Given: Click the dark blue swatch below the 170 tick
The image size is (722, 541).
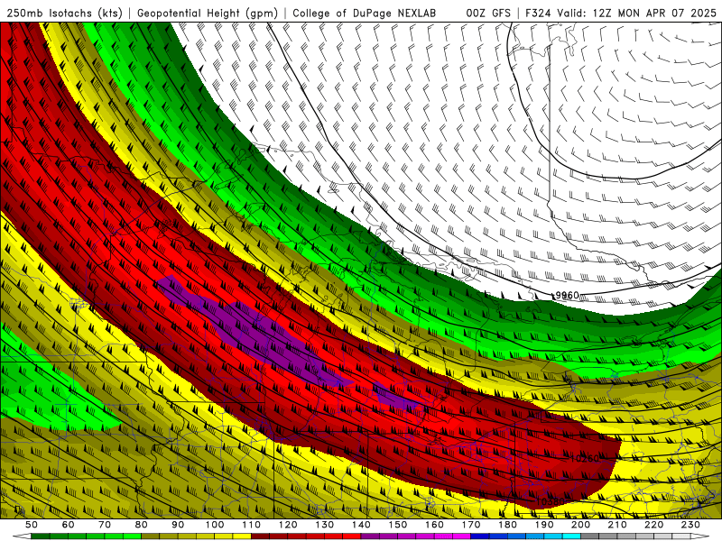Looking at the screenshot, I should 480,536.
